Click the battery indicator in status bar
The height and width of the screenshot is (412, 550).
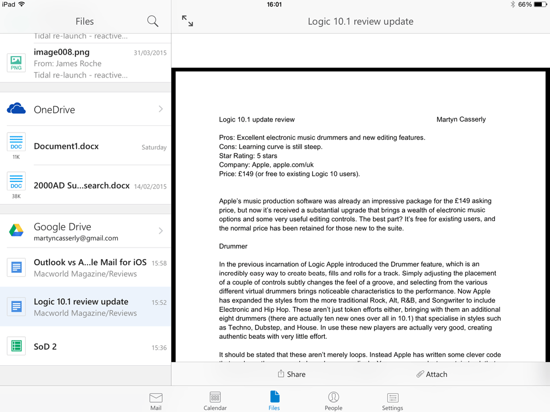click(x=540, y=4)
